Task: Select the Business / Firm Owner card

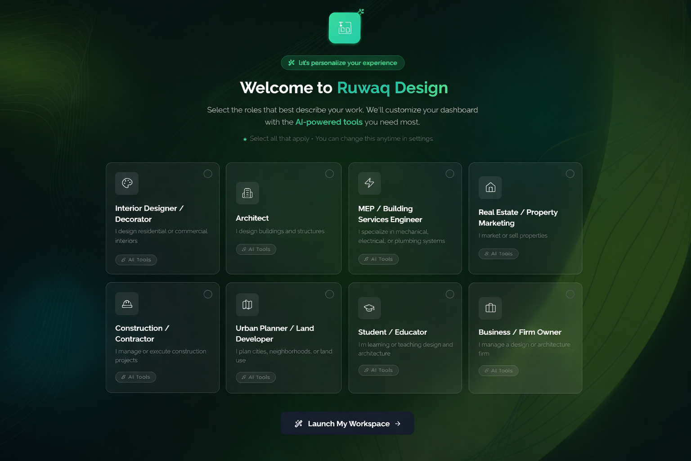Action: 525,338
